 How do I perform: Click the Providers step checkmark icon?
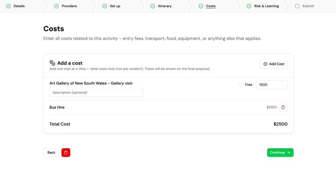click(57, 6)
